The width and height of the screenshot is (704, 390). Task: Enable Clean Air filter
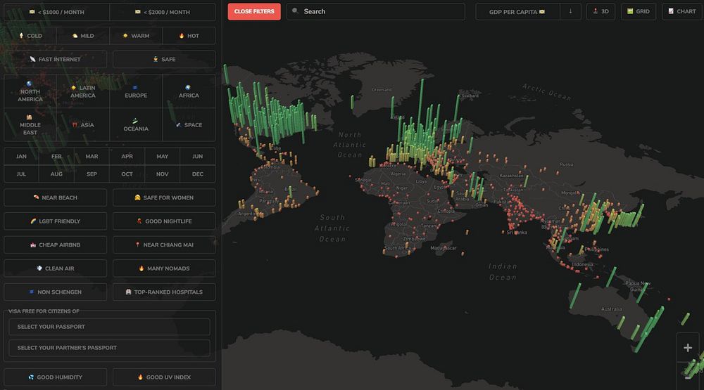coord(55,268)
